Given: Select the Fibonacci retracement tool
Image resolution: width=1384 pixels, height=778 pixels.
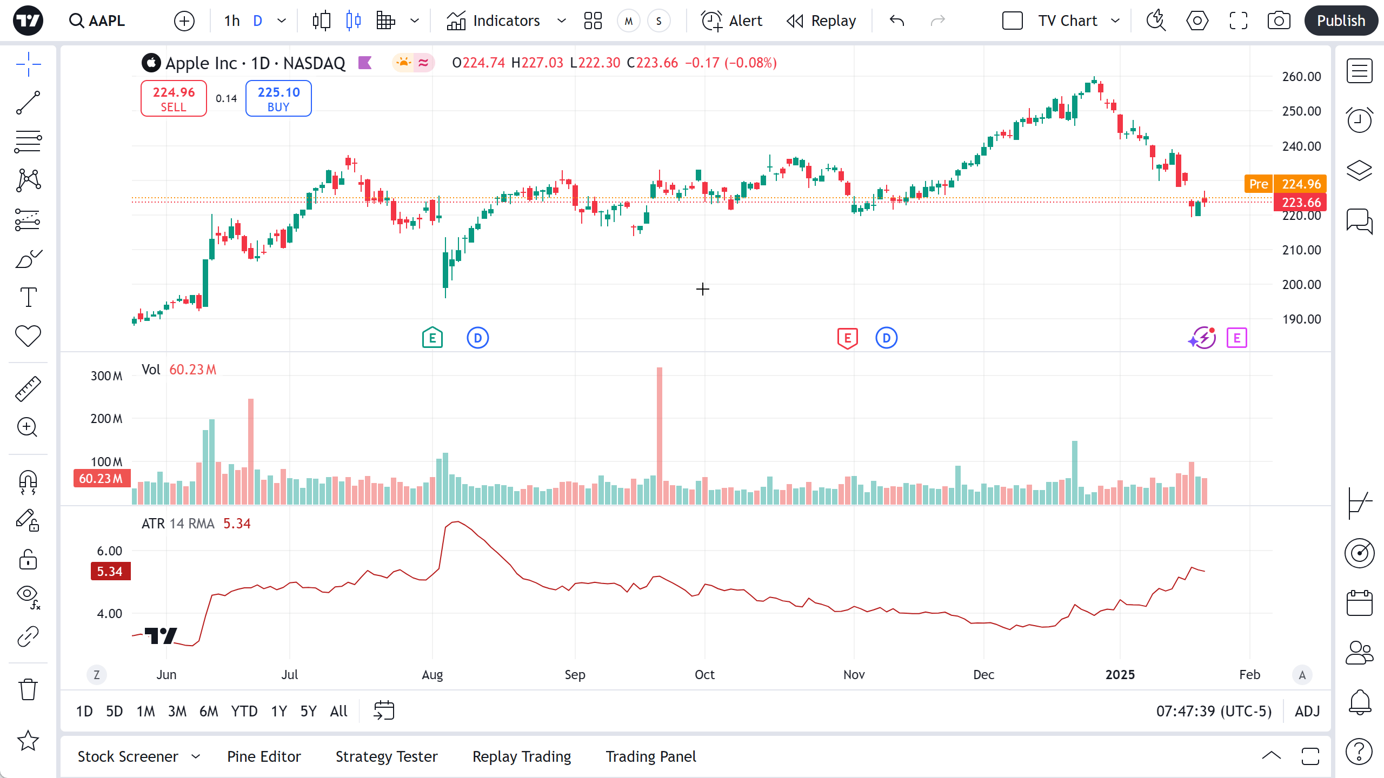Looking at the screenshot, I should coord(28,142).
